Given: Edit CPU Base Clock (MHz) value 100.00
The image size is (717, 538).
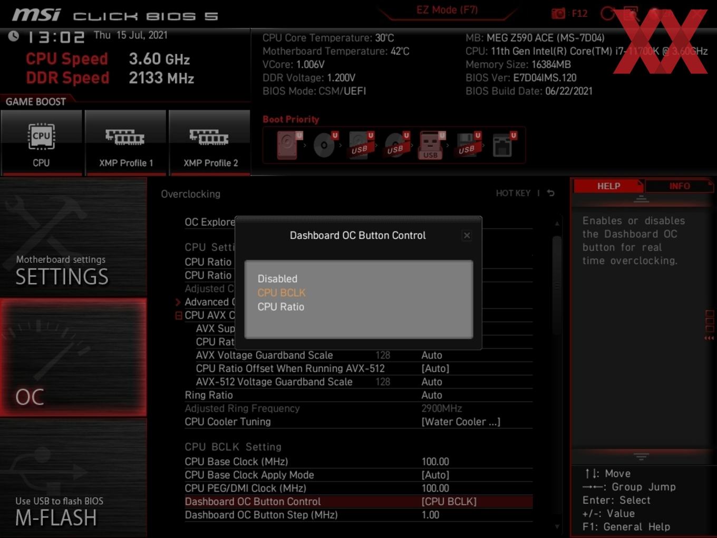Looking at the screenshot, I should [435, 462].
